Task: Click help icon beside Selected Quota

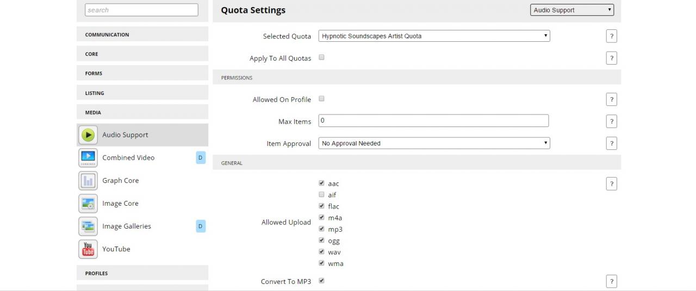Action: 611,36
